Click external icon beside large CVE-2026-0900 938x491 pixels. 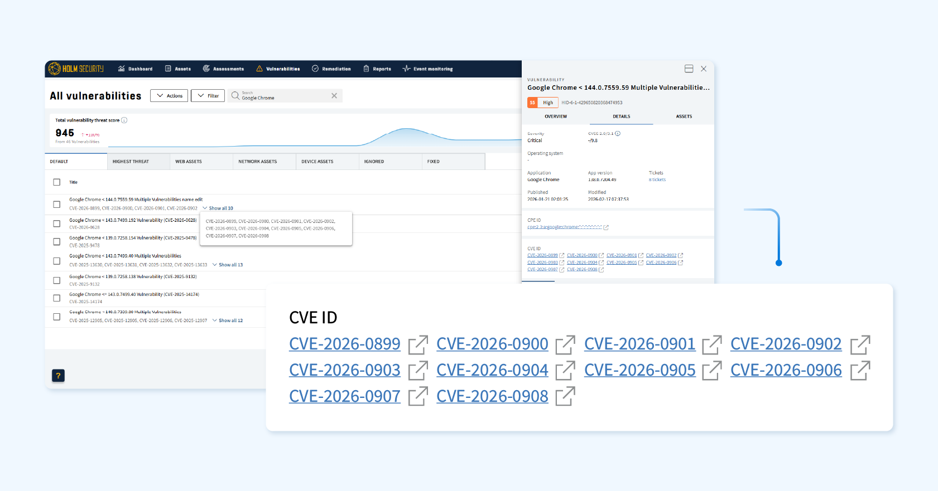tap(565, 345)
